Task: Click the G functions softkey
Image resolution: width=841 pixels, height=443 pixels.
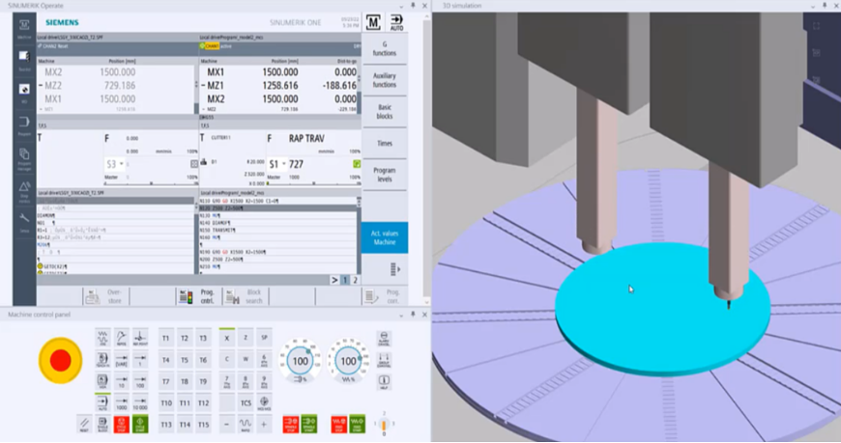Action: (385, 49)
